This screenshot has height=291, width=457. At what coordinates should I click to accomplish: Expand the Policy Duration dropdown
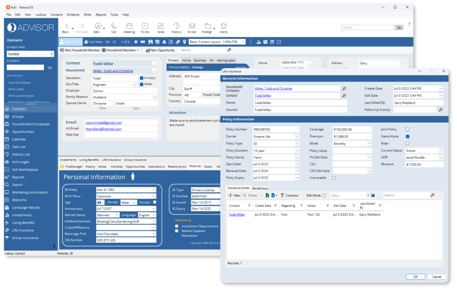coord(297,150)
